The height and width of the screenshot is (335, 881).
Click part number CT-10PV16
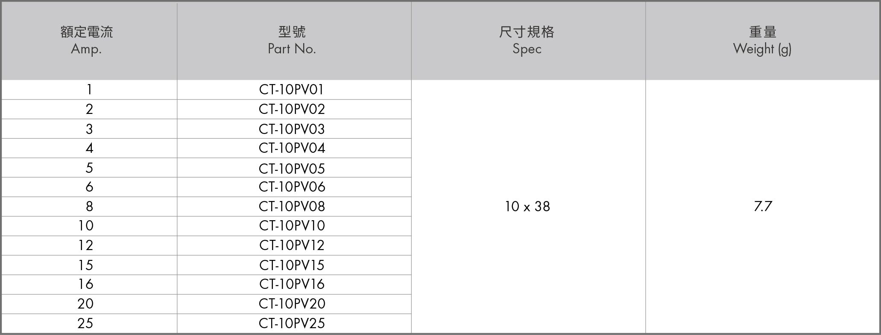292,284
